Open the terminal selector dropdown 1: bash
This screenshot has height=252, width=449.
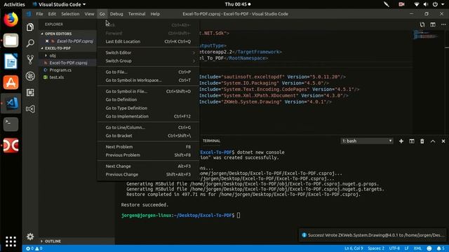point(366,141)
